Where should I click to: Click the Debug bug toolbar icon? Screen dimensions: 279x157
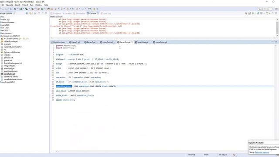[x=15, y=9]
